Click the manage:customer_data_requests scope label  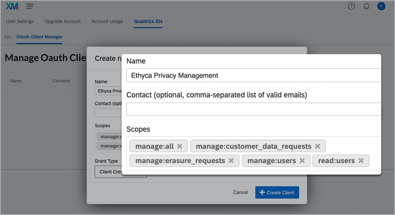[254, 146]
